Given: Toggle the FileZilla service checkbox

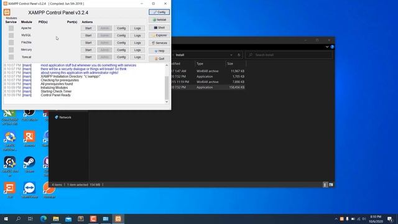Looking at the screenshot, I should point(11,43).
